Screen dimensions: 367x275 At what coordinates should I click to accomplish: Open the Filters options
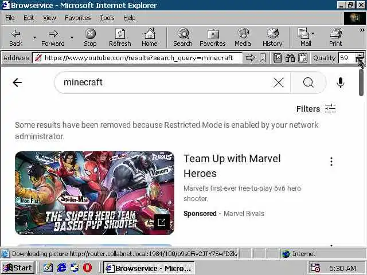316,109
